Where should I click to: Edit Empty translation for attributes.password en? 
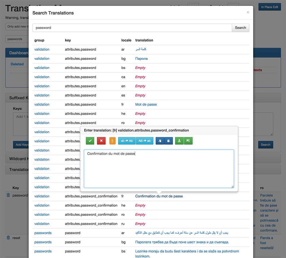(x=140, y=86)
